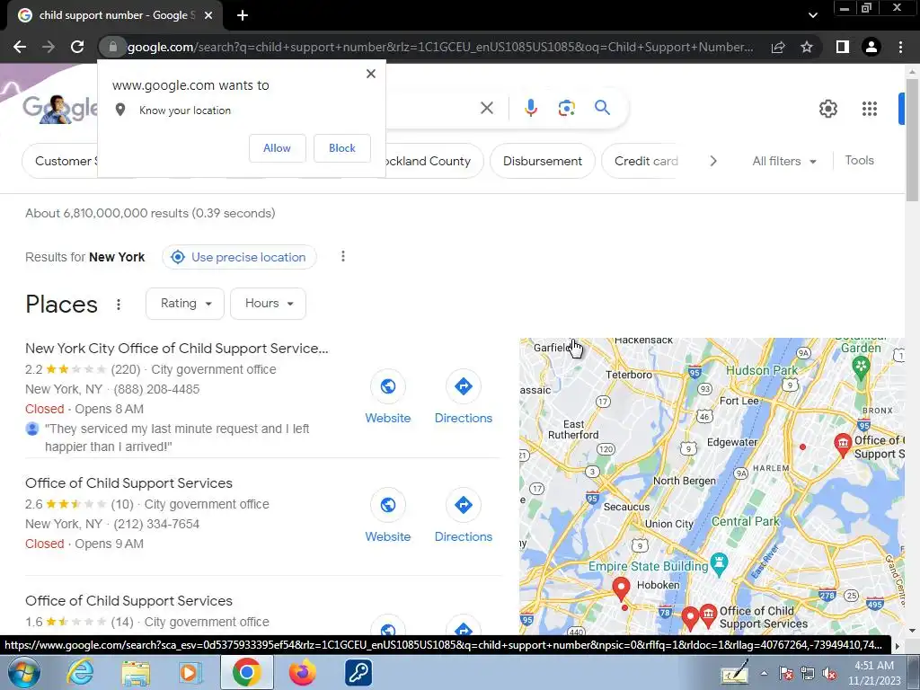Screen dimensions: 920x690
Task: Search by voice microphone icon
Action: coord(530,108)
